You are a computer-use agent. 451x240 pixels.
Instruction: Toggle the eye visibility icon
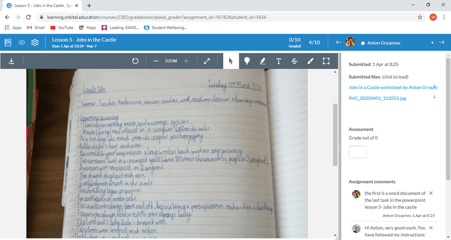tap(22, 43)
